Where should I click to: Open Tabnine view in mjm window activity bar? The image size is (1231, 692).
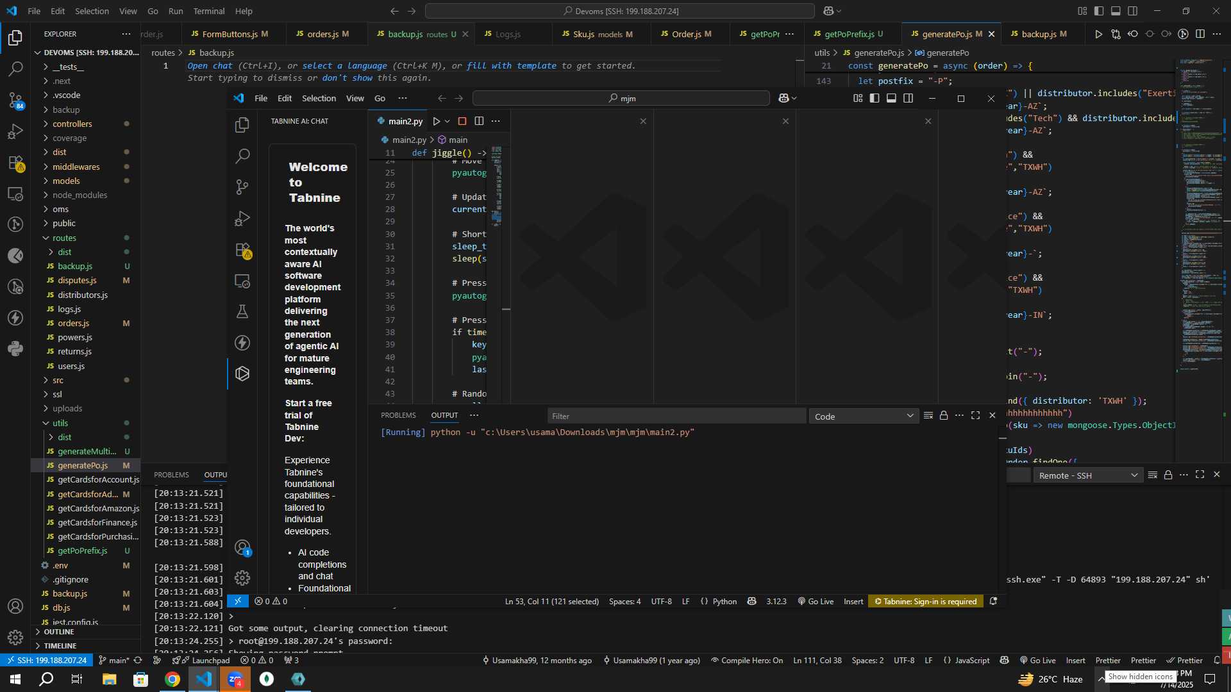coord(242,374)
